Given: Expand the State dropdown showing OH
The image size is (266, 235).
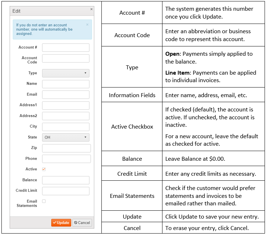Looking at the screenshot, I should (x=66, y=137).
